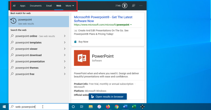Open the Slack-like app icon on taskbar
This screenshot has height=110, width=211.
point(142,107)
